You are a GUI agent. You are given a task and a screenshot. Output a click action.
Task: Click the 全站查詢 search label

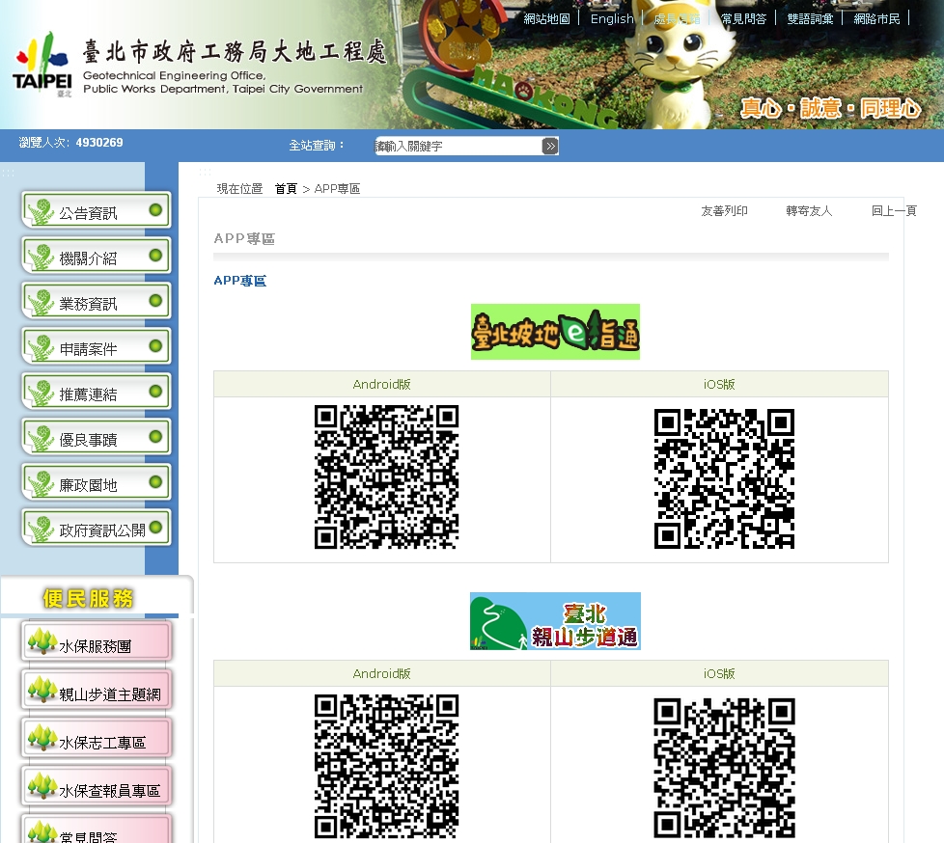point(317,146)
